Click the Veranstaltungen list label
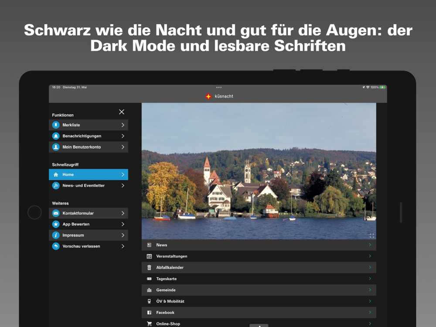Screen dimensions: 436x327 [171, 256]
